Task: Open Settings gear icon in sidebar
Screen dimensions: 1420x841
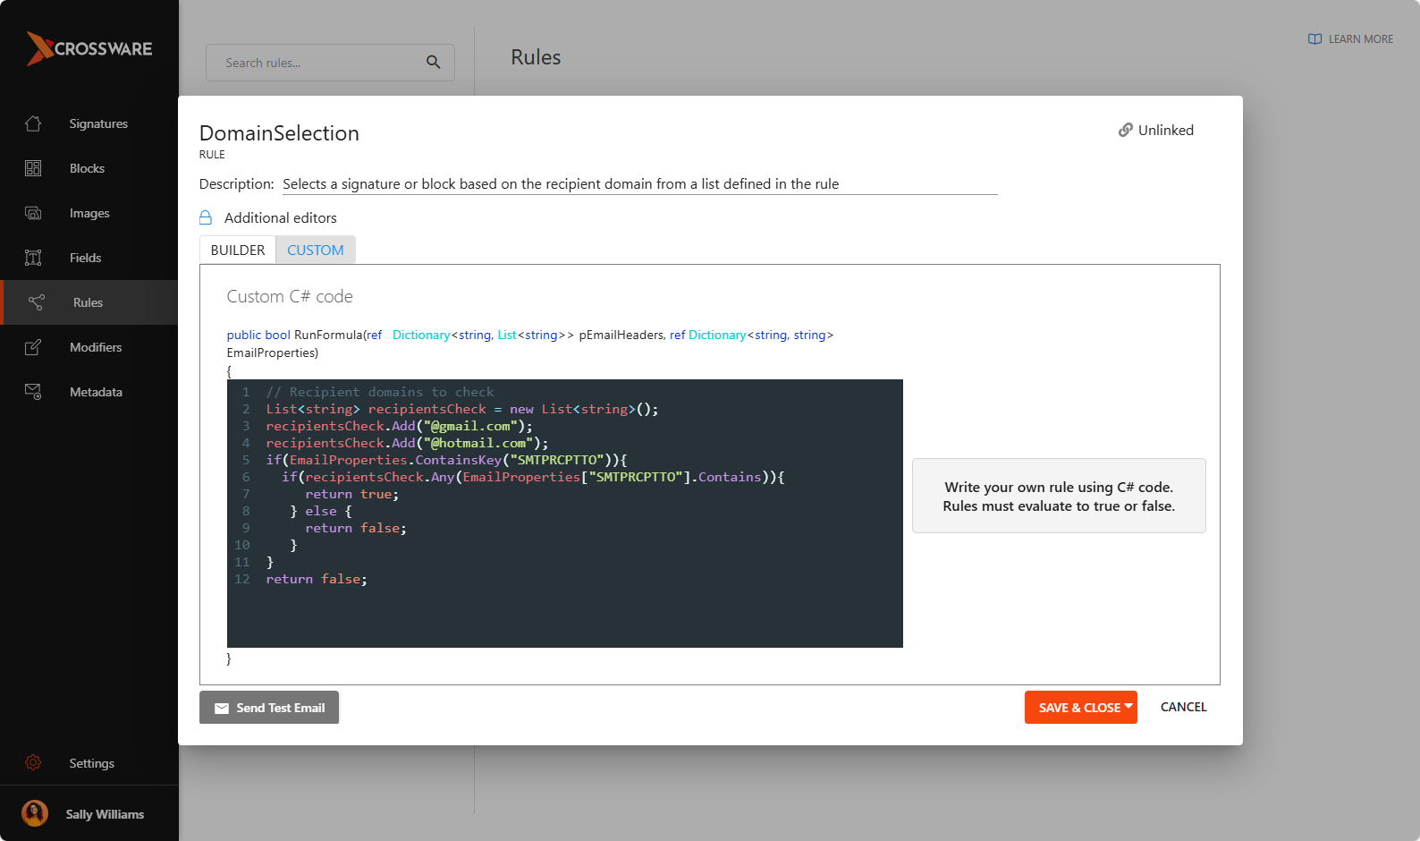Action: (x=33, y=763)
